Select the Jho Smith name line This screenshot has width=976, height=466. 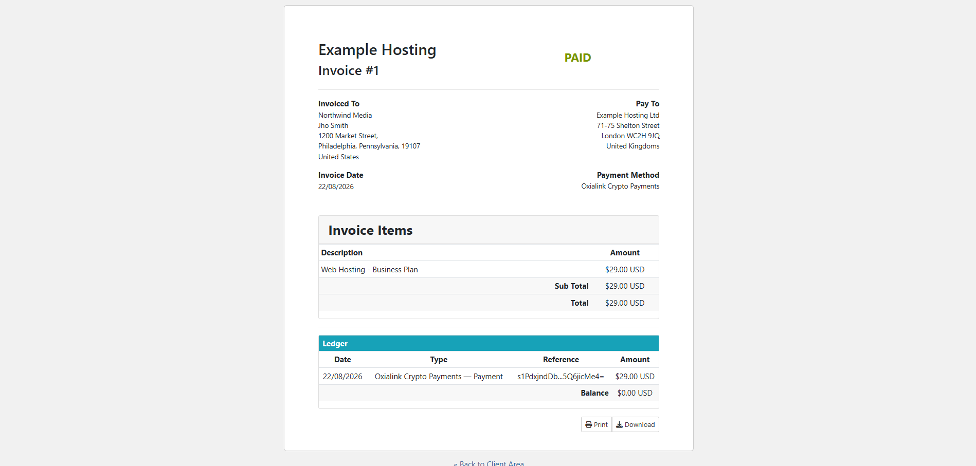click(333, 125)
